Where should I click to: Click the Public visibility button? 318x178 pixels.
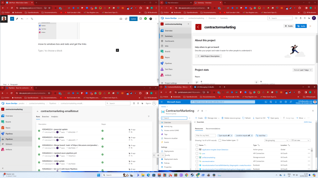[x=289, y=26]
